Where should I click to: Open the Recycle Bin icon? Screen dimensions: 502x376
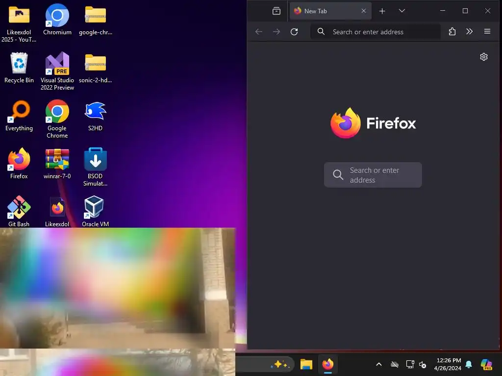point(19,68)
